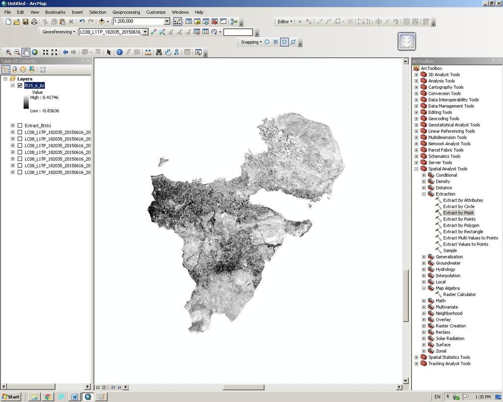List layers by drawing order
Viewport: 503px width, 402px height.
pos(6,69)
